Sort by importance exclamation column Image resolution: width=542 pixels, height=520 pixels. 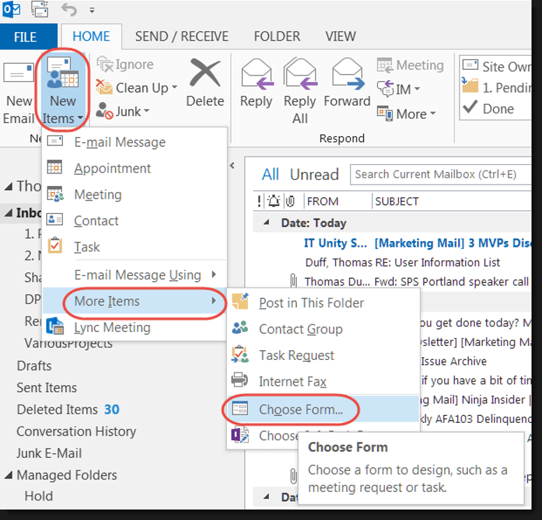[x=259, y=201]
